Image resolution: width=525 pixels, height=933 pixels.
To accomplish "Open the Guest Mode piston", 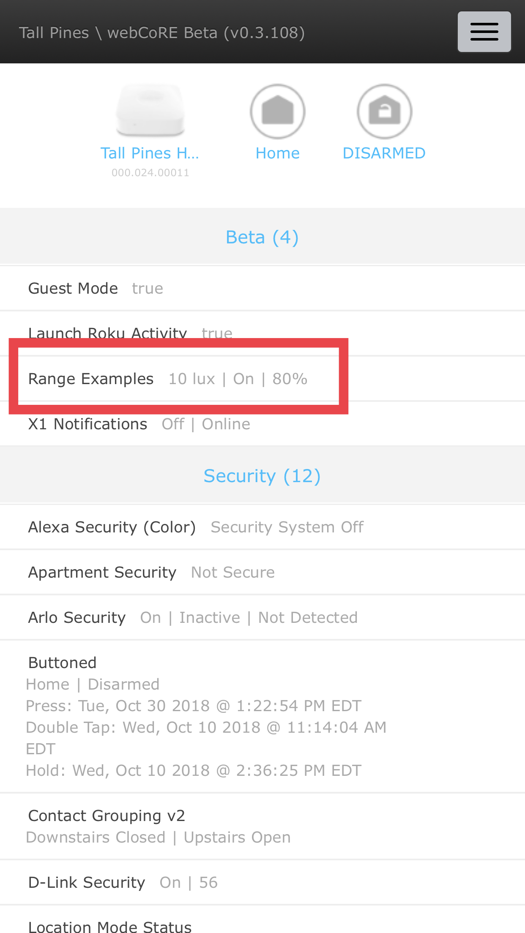I will click(262, 288).
